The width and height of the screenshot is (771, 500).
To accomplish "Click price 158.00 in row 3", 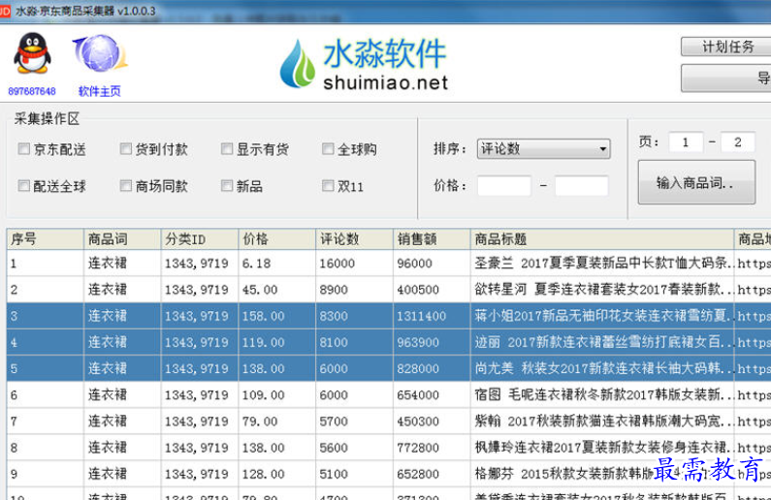I will click(263, 316).
